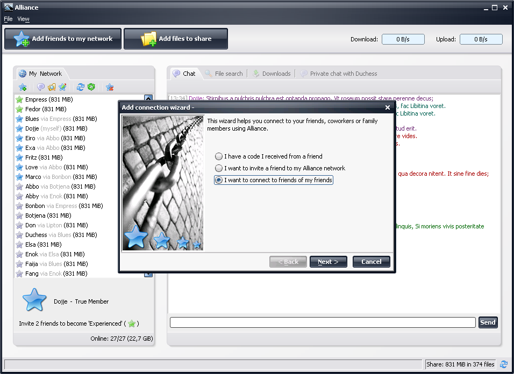Viewport: 514px width, 374px height.
Task: Click the 'Online: 27/27 (22,7 GiB)' text
Action: (122, 339)
